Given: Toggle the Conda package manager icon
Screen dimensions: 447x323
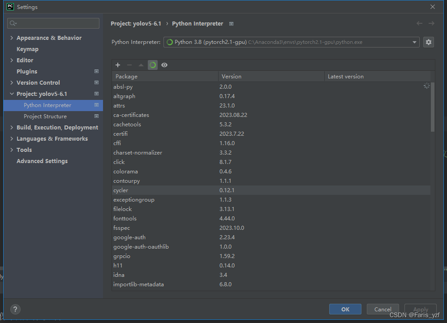Looking at the screenshot, I should (x=153, y=65).
